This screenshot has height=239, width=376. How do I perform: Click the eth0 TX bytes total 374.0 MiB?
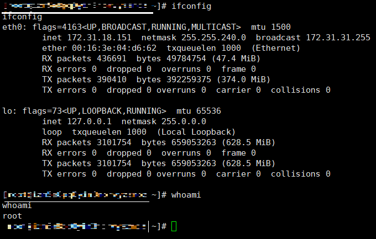[243, 79]
